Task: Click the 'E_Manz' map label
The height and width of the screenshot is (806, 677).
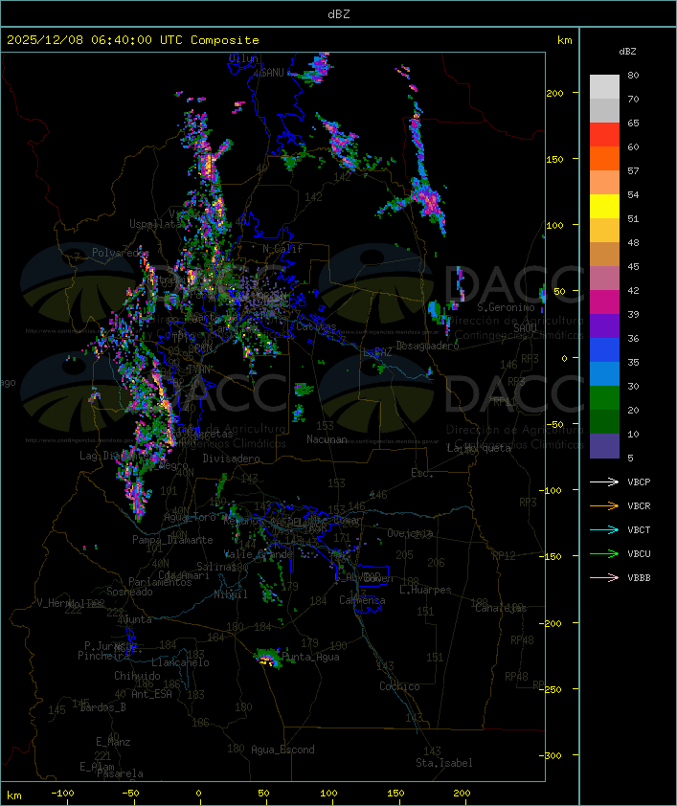Action: [x=113, y=742]
